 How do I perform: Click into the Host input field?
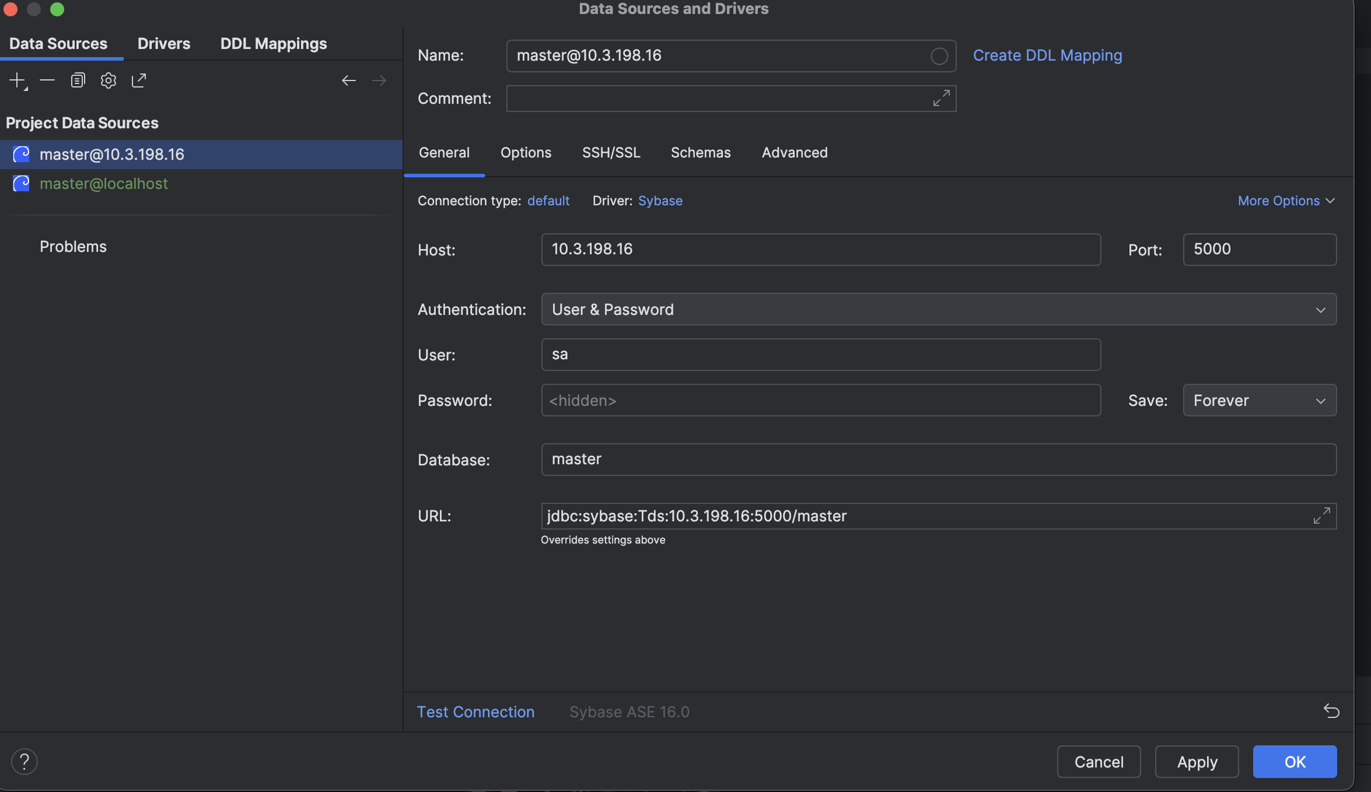click(821, 250)
